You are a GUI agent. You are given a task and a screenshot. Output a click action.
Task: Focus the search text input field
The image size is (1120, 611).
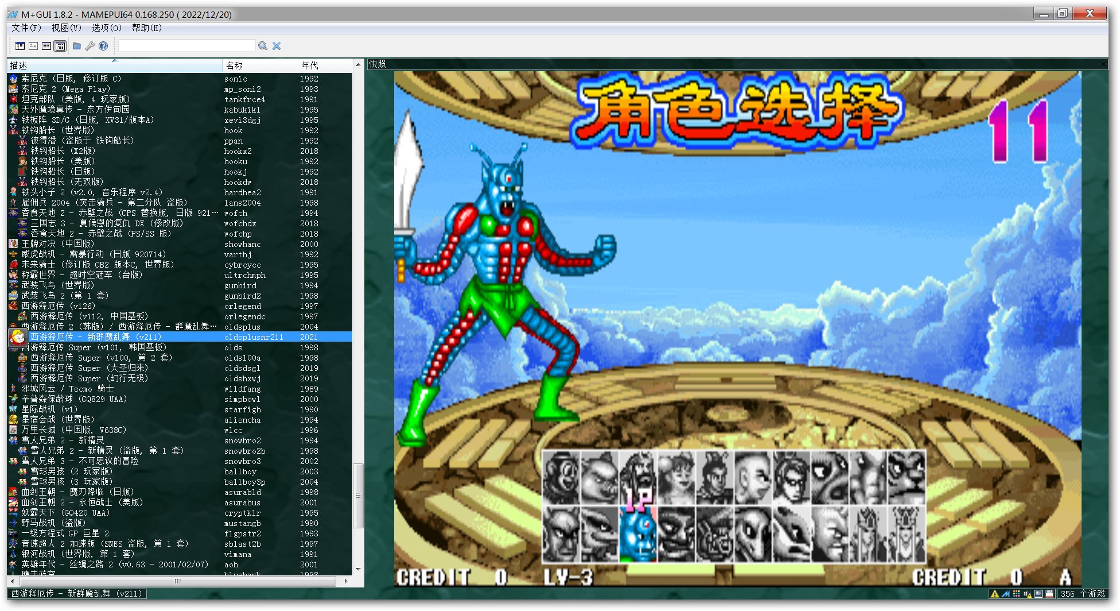pos(187,46)
